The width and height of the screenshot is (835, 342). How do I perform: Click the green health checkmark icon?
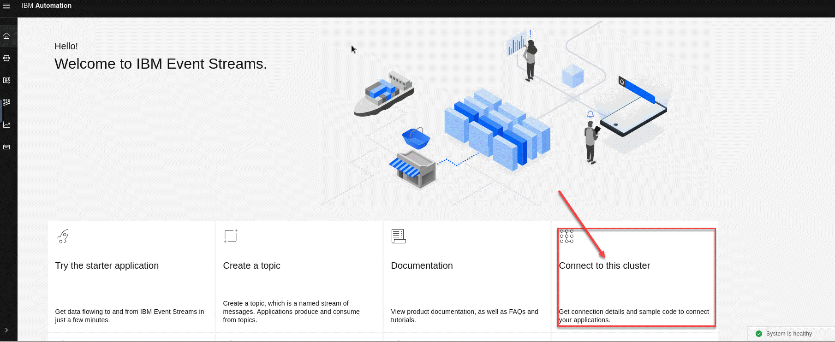(x=759, y=334)
